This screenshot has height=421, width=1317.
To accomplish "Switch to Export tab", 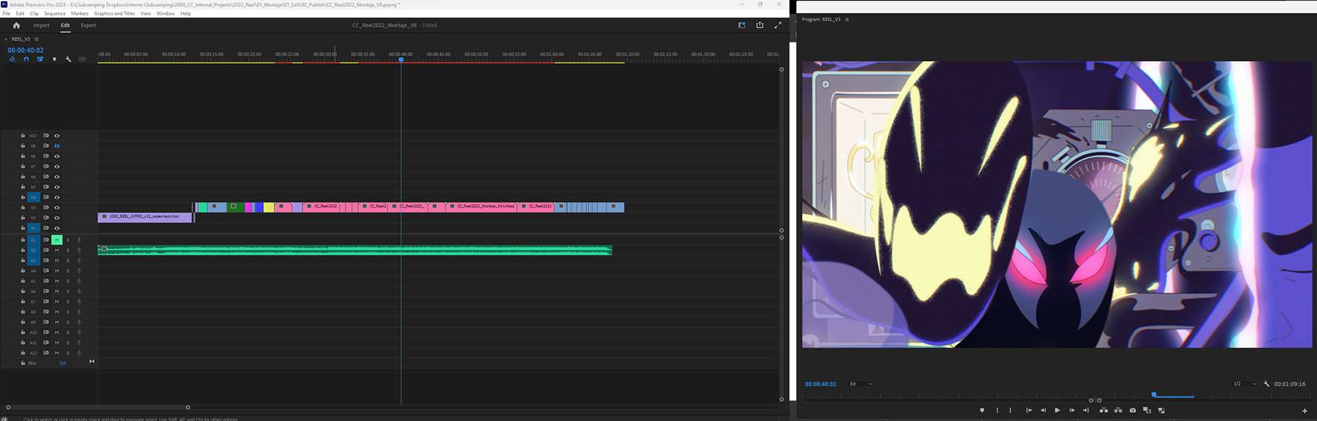I will [88, 25].
